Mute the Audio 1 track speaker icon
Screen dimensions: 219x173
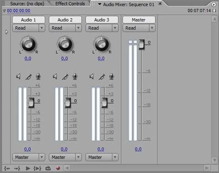coord(18,76)
